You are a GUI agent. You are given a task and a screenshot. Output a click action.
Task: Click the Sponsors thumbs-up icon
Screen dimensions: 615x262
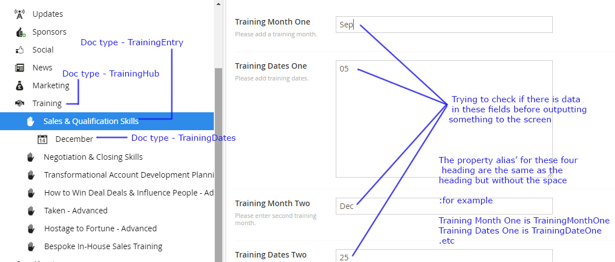[20, 32]
